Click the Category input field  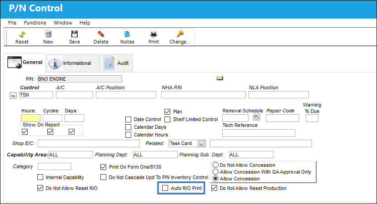[55, 166]
